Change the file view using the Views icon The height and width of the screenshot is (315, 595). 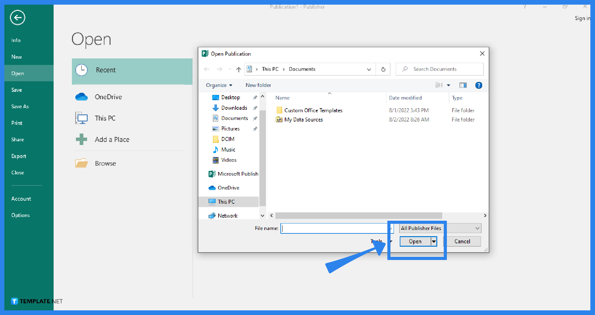(x=439, y=85)
